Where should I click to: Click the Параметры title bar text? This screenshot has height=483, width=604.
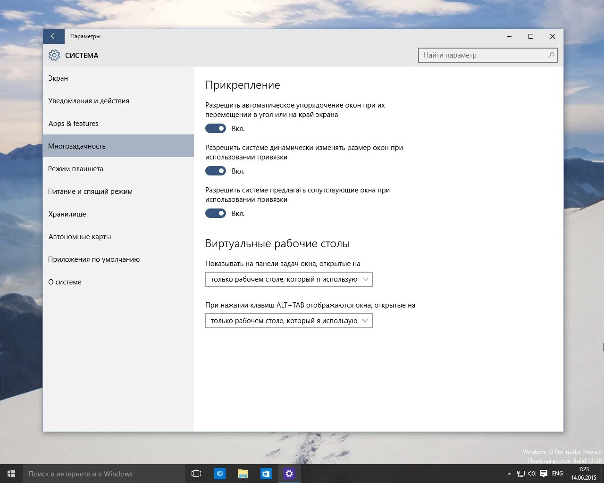click(x=85, y=36)
